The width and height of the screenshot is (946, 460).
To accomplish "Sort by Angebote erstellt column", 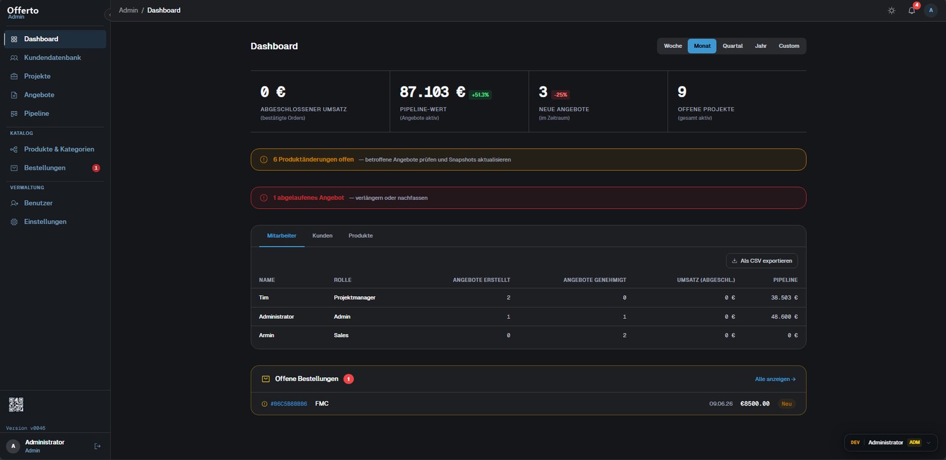I will click(x=481, y=280).
